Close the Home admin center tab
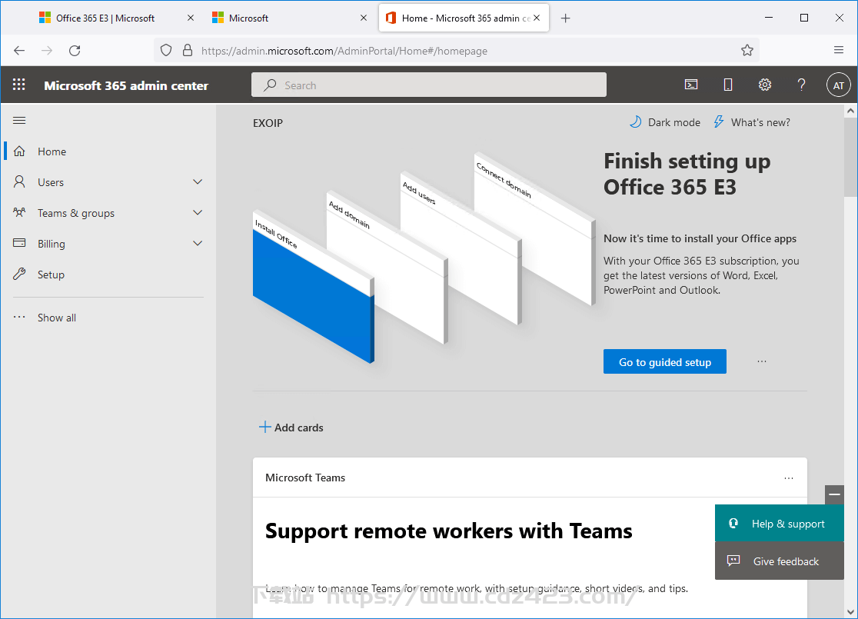Image resolution: width=858 pixels, height=619 pixels. (x=537, y=18)
